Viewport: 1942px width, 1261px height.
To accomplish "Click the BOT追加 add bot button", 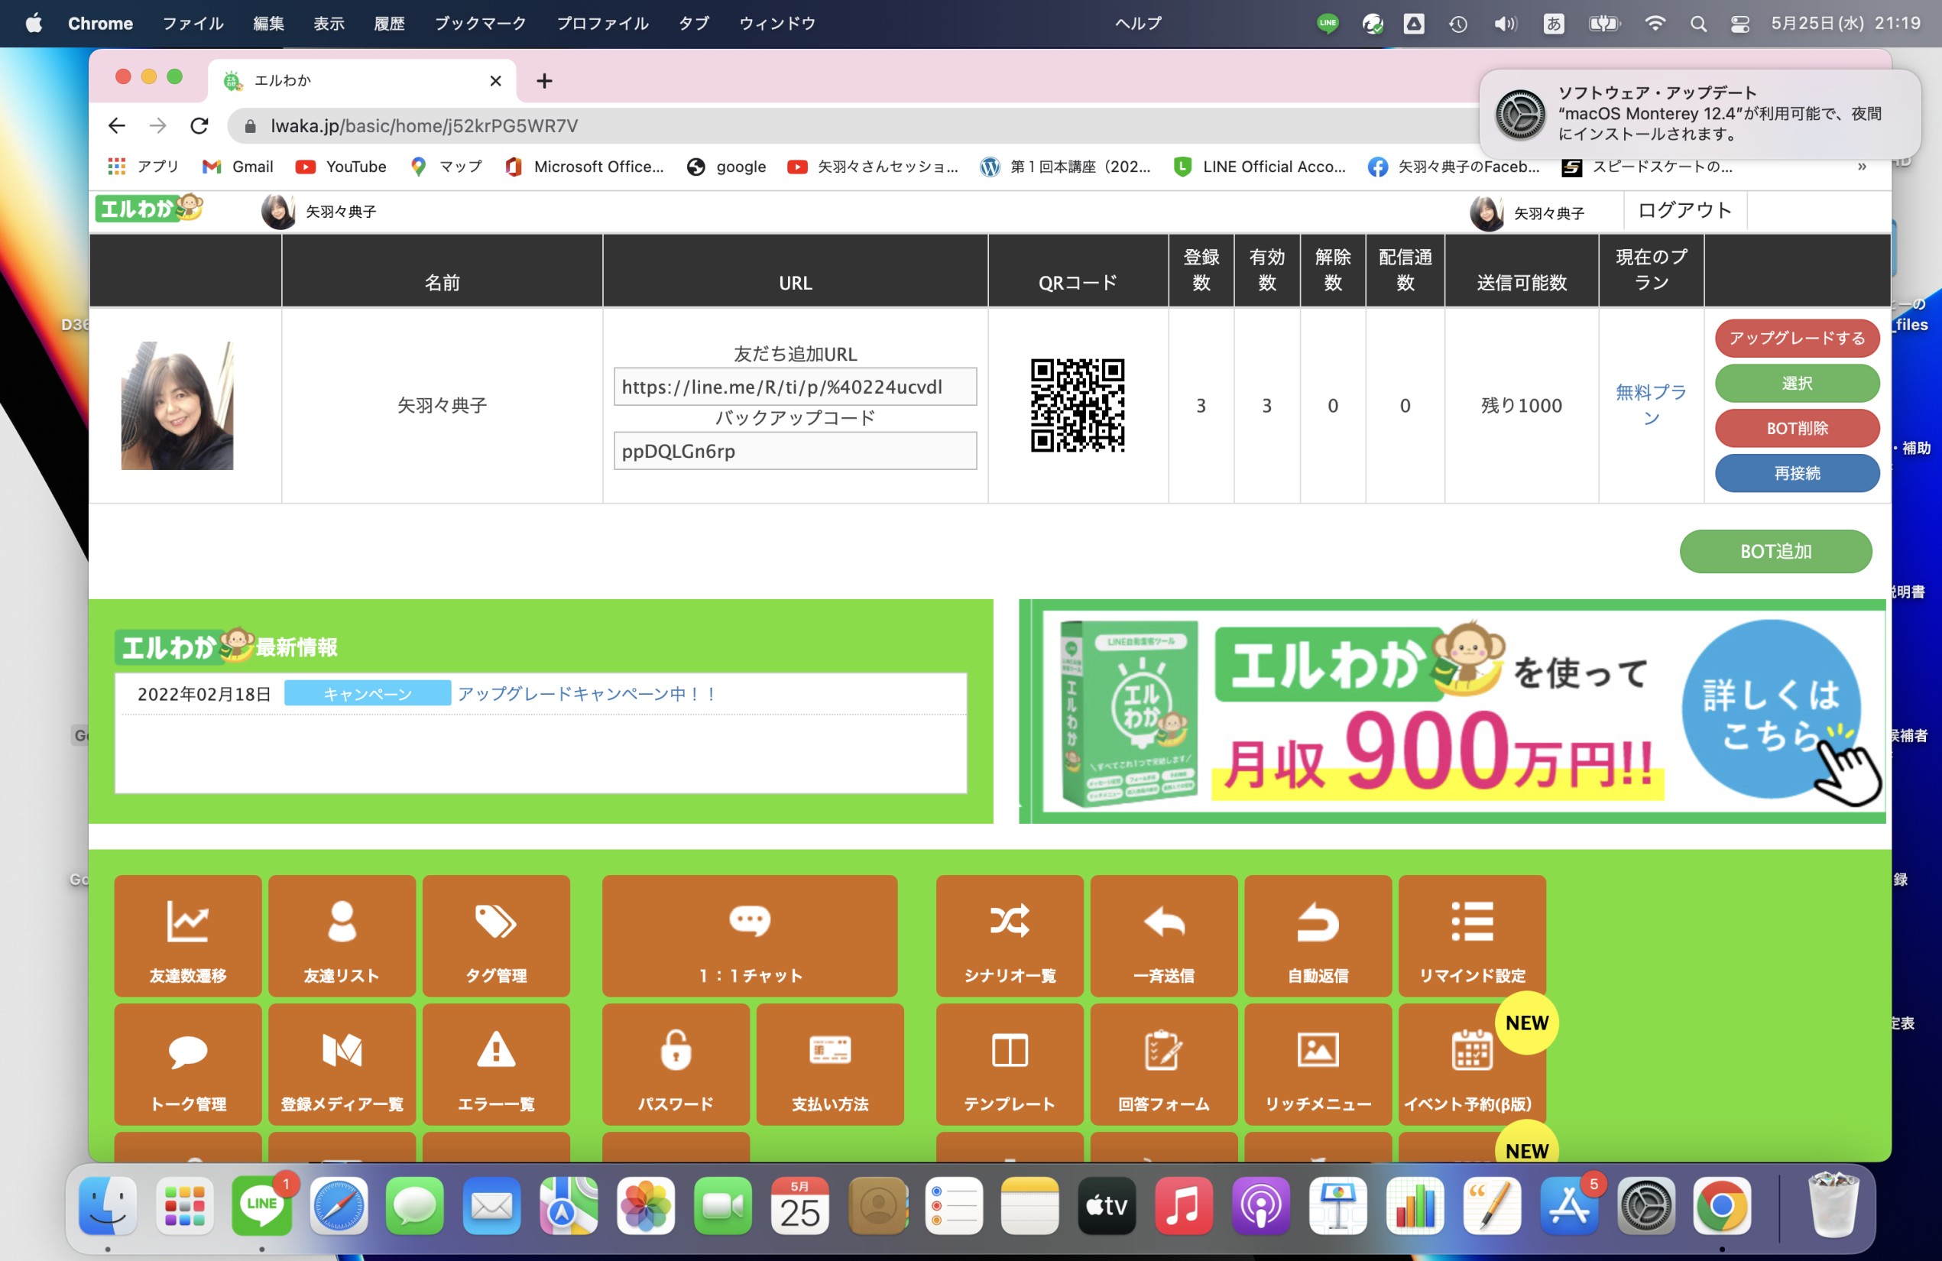I will coord(1775,551).
